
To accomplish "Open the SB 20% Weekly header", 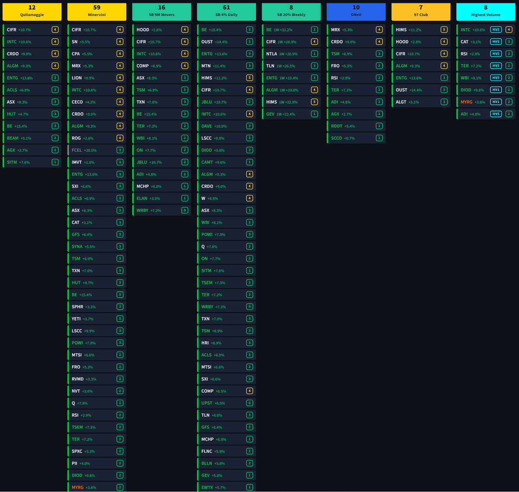I will 292,12.
